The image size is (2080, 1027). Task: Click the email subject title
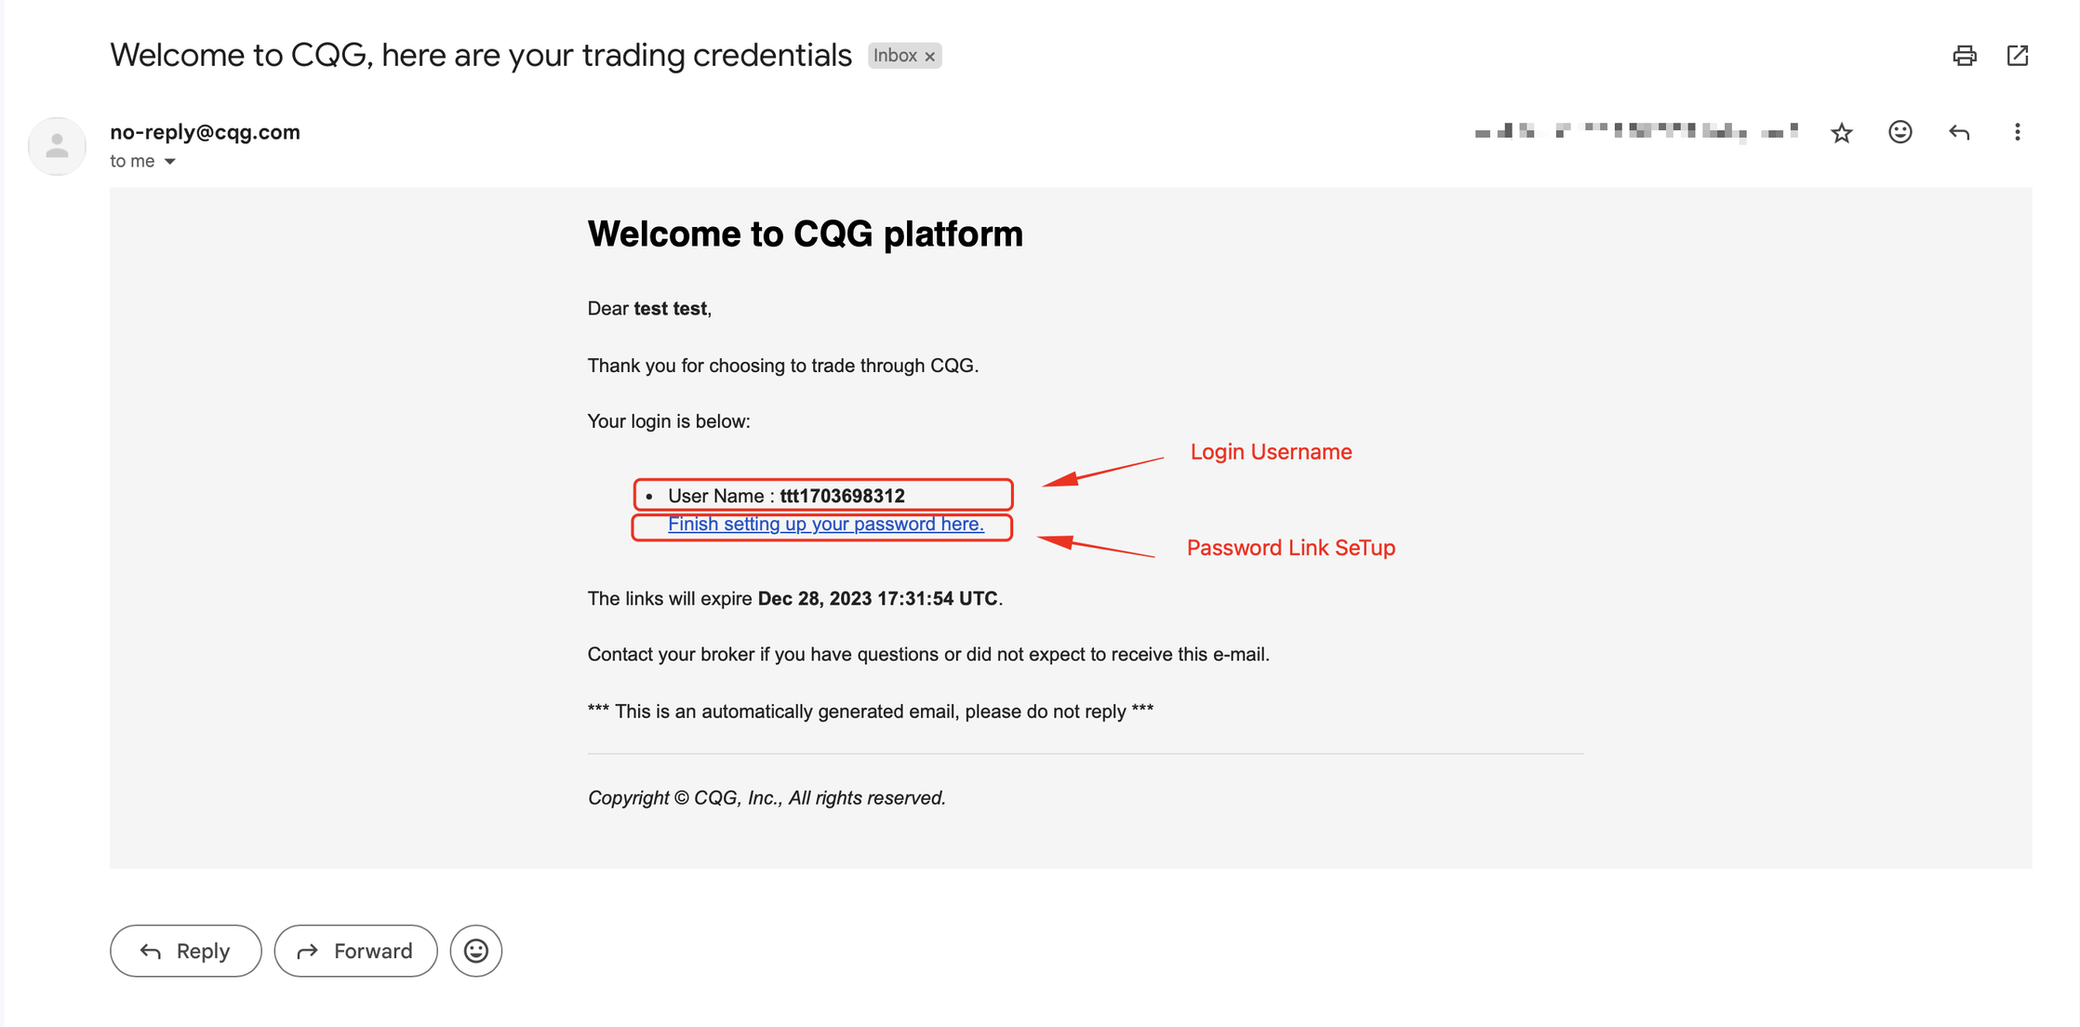click(480, 56)
